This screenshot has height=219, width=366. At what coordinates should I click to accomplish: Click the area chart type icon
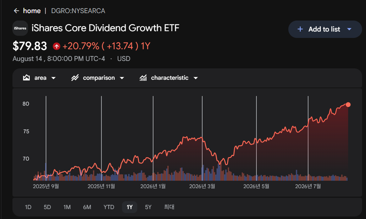tap(26, 78)
